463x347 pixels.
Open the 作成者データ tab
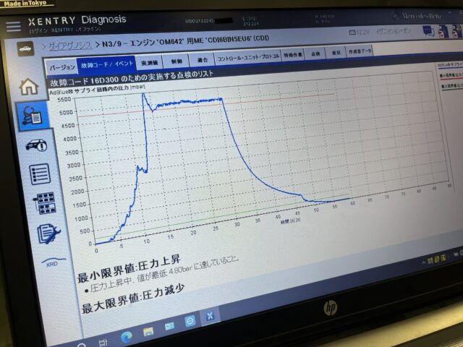(x=360, y=51)
